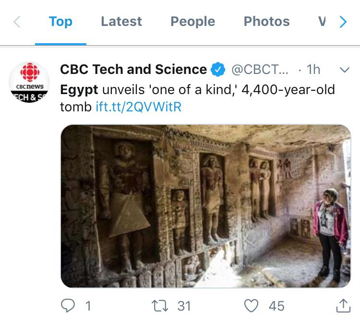This screenshot has width=360, height=325.
Task: Open CBC Tech and Science profile name
Action: pyautogui.click(x=133, y=70)
